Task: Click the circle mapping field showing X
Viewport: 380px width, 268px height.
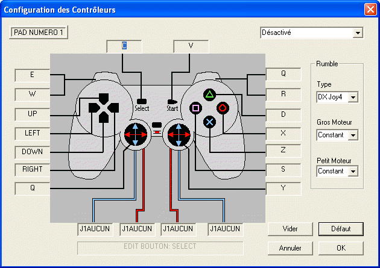Action: (283, 134)
